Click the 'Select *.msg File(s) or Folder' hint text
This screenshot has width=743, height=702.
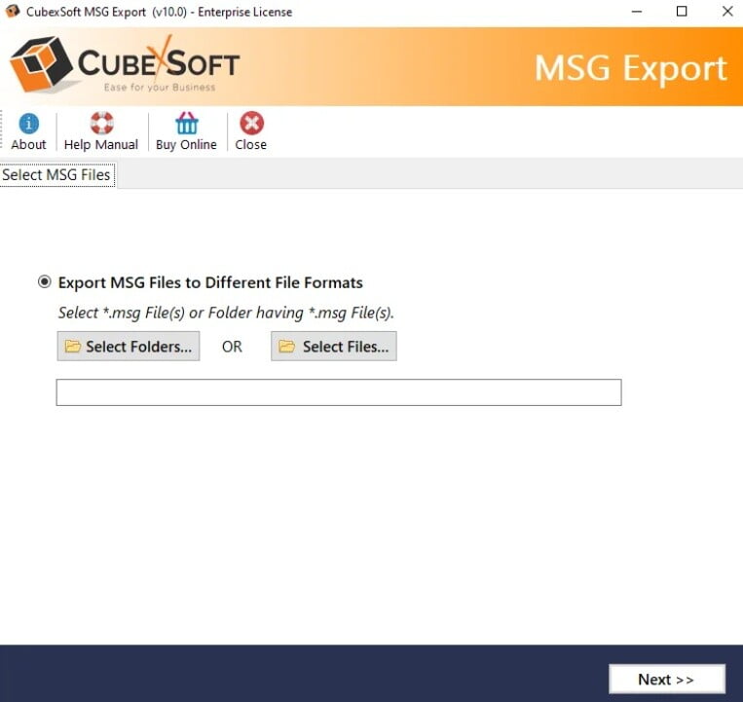[x=226, y=313]
